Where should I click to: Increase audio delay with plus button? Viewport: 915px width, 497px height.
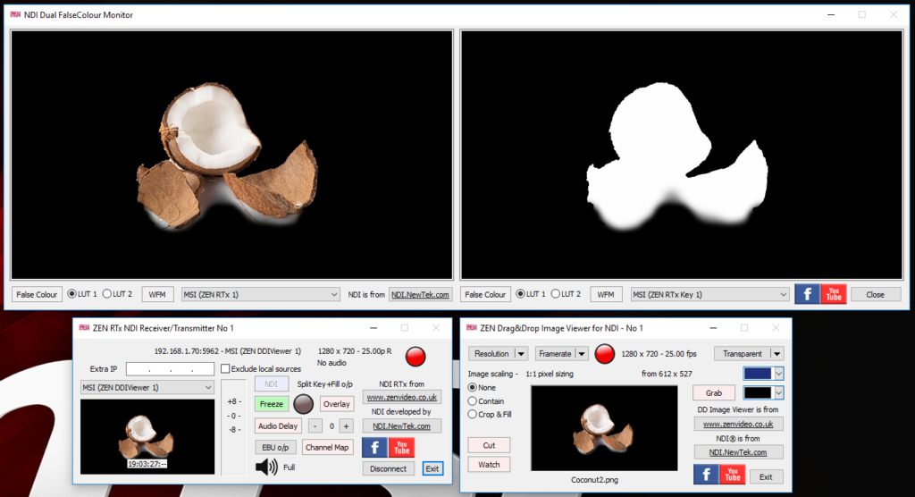[346, 425]
